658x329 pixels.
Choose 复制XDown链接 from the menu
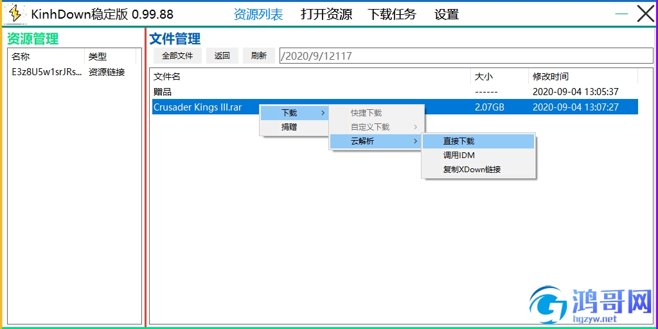[x=478, y=170]
